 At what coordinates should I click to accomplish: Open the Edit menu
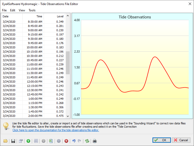tap(13, 10)
